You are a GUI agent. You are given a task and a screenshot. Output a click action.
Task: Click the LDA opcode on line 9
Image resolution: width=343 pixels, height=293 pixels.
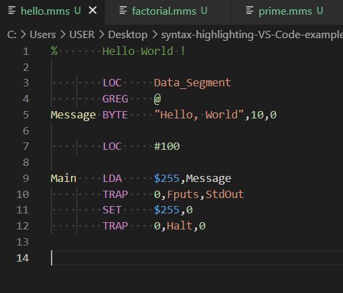112,179
